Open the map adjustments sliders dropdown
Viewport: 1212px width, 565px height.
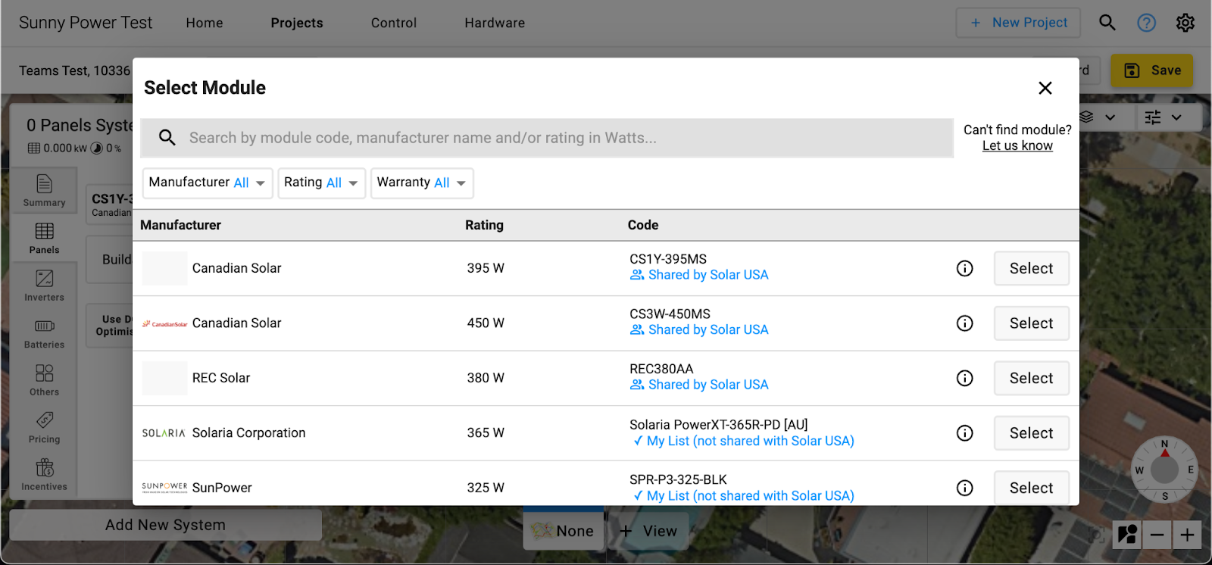pyautogui.click(x=1164, y=117)
